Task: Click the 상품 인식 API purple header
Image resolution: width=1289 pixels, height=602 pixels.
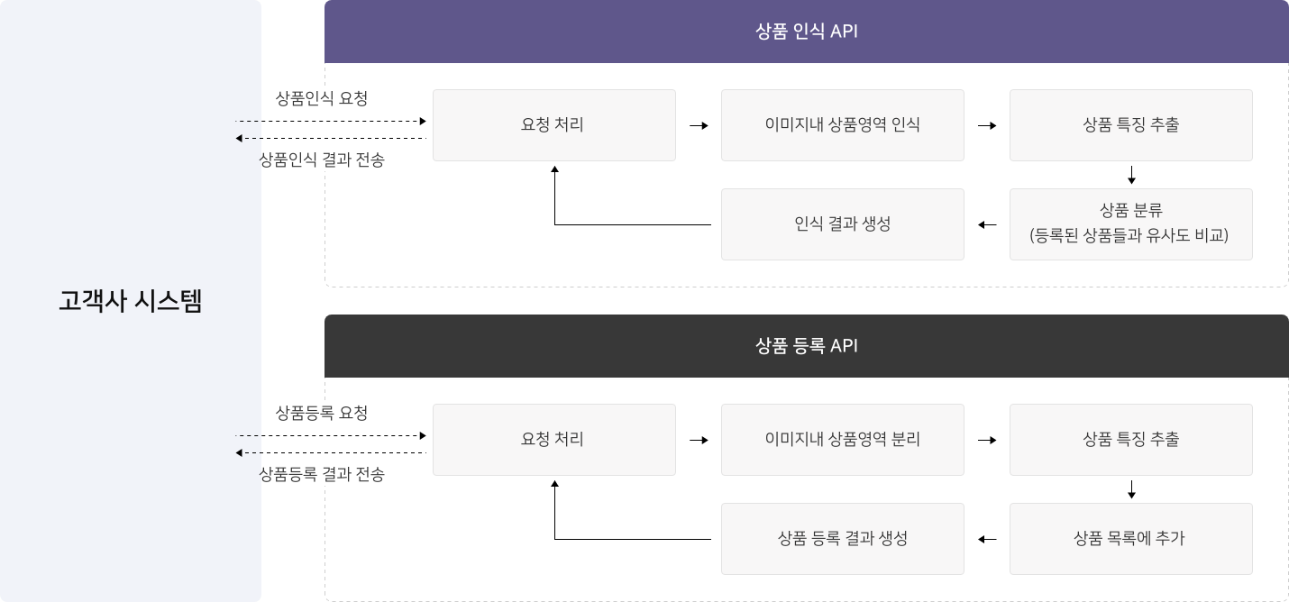Action: tap(807, 32)
